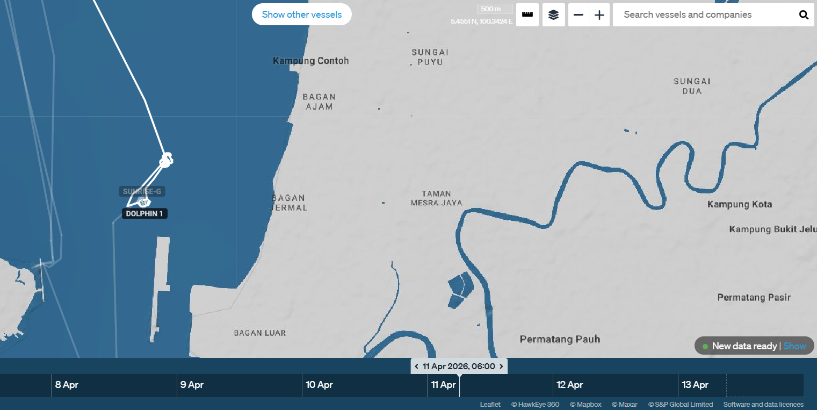
Task: Click the DOLPHIN 1 vessel label
Action: tap(144, 213)
